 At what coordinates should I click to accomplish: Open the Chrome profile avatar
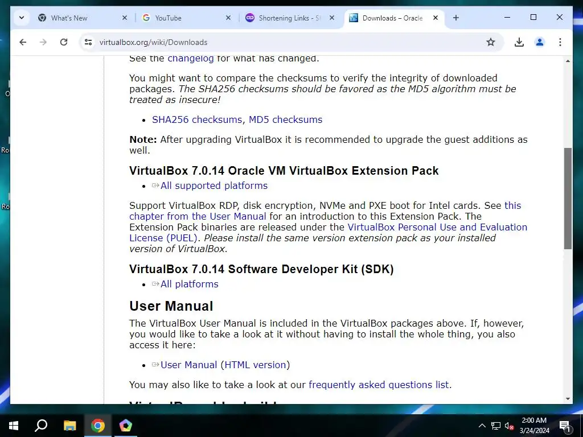(x=540, y=42)
